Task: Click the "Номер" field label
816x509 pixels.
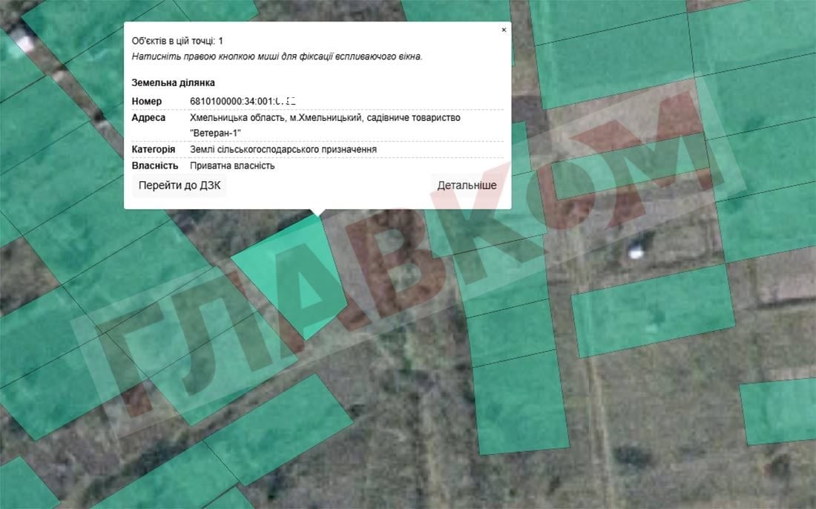Action: pyautogui.click(x=146, y=101)
